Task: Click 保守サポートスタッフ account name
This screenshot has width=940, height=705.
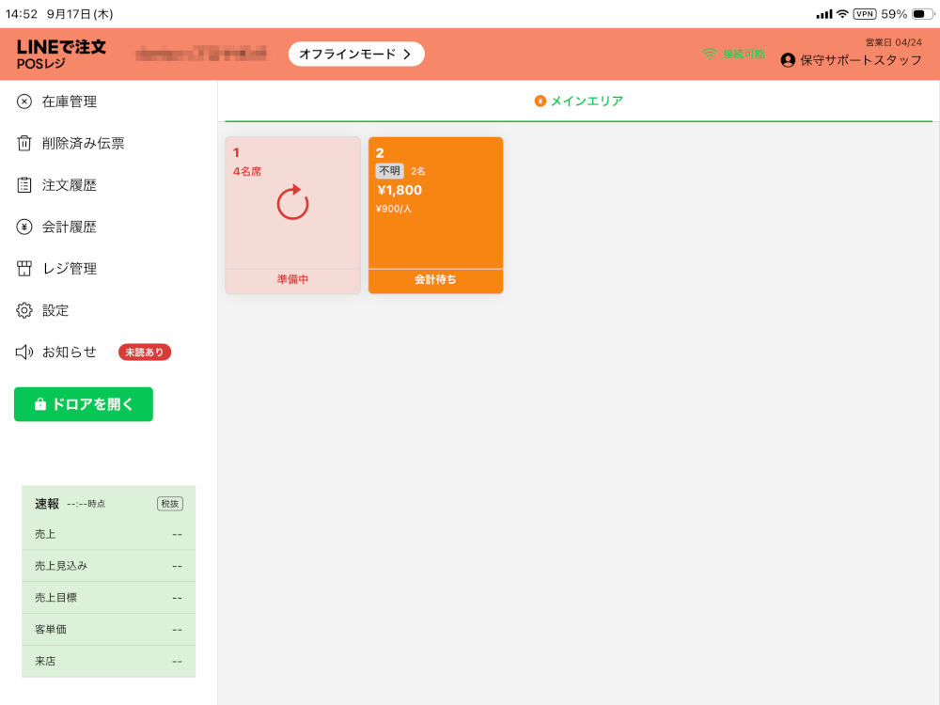Action: click(861, 60)
